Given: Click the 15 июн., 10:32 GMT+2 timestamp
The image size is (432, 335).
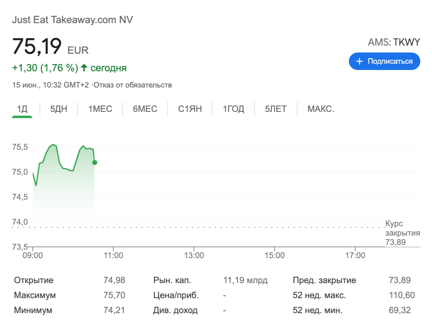Looking at the screenshot, I should 50,85.
